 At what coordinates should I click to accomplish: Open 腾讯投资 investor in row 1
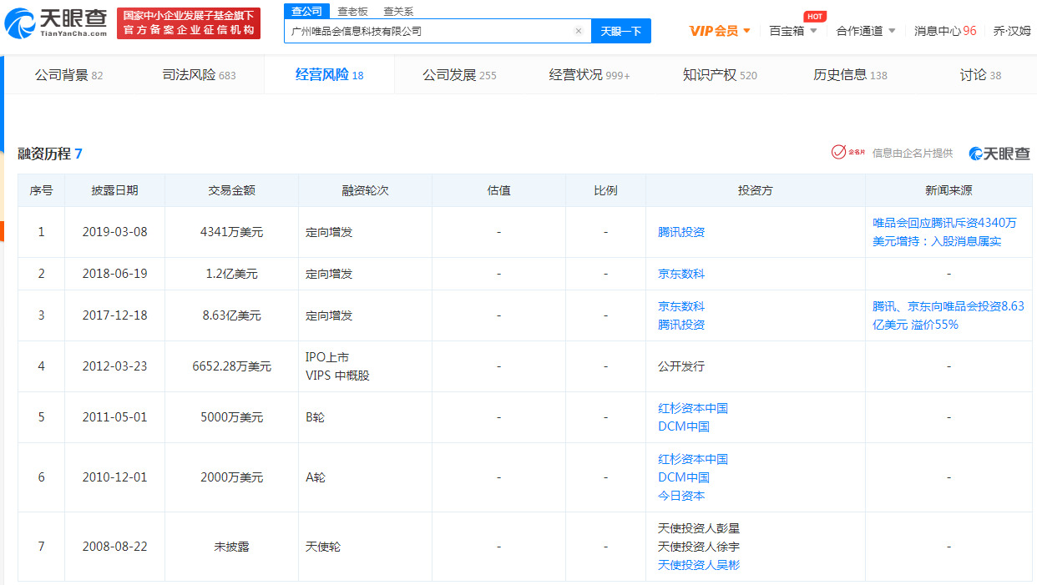tap(681, 232)
